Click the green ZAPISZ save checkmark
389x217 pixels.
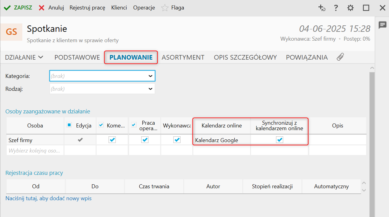(x=7, y=8)
